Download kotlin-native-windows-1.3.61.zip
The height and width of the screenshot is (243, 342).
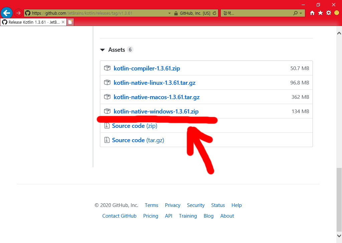click(x=156, y=111)
